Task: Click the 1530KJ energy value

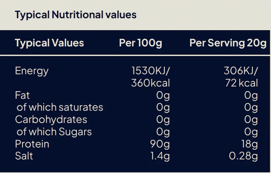Action: pos(151,71)
